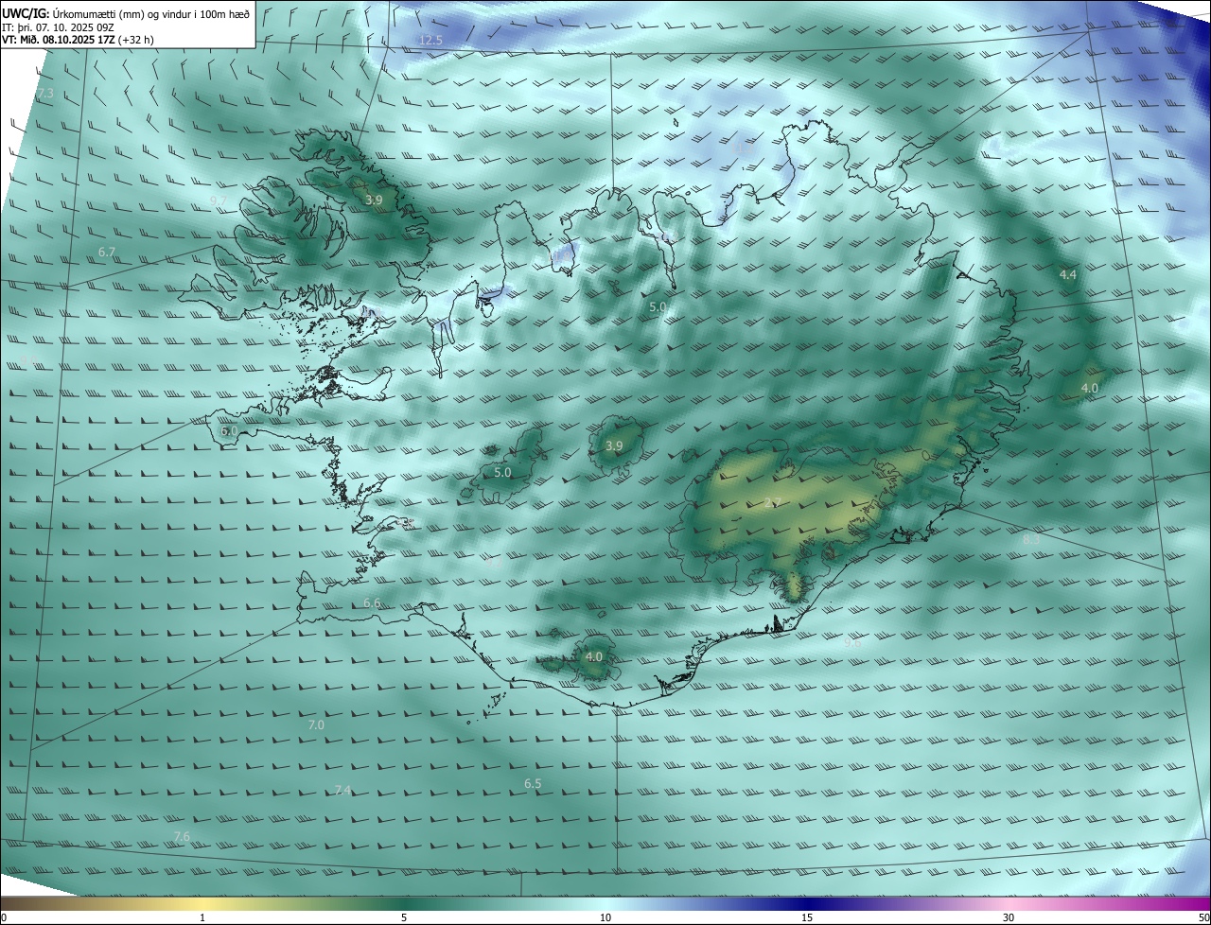The width and height of the screenshot is (1211, 925).
Task: Click the 2.7 value on the yellow Vatnajökull area
Action: [772, 502]
